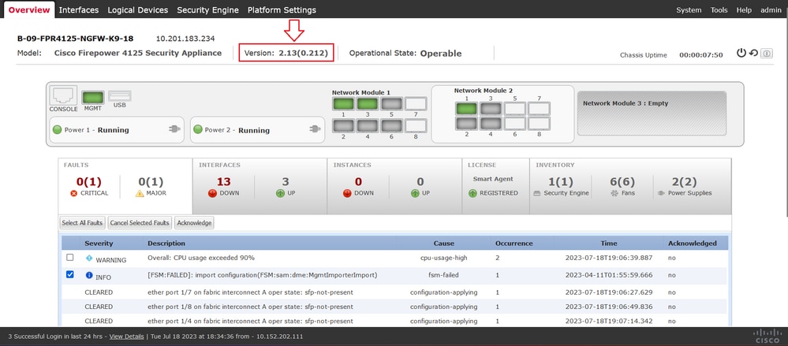Select port 2 on Network Module 1
Image resolution: width=788 pixels, height=346 pixels.
(x=343, y=125)
